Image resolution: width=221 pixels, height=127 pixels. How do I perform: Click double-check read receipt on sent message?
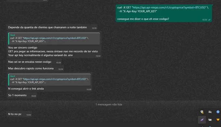click(209, 20)
